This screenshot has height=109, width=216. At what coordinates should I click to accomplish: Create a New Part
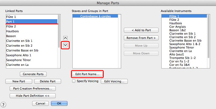pos(19,81)
